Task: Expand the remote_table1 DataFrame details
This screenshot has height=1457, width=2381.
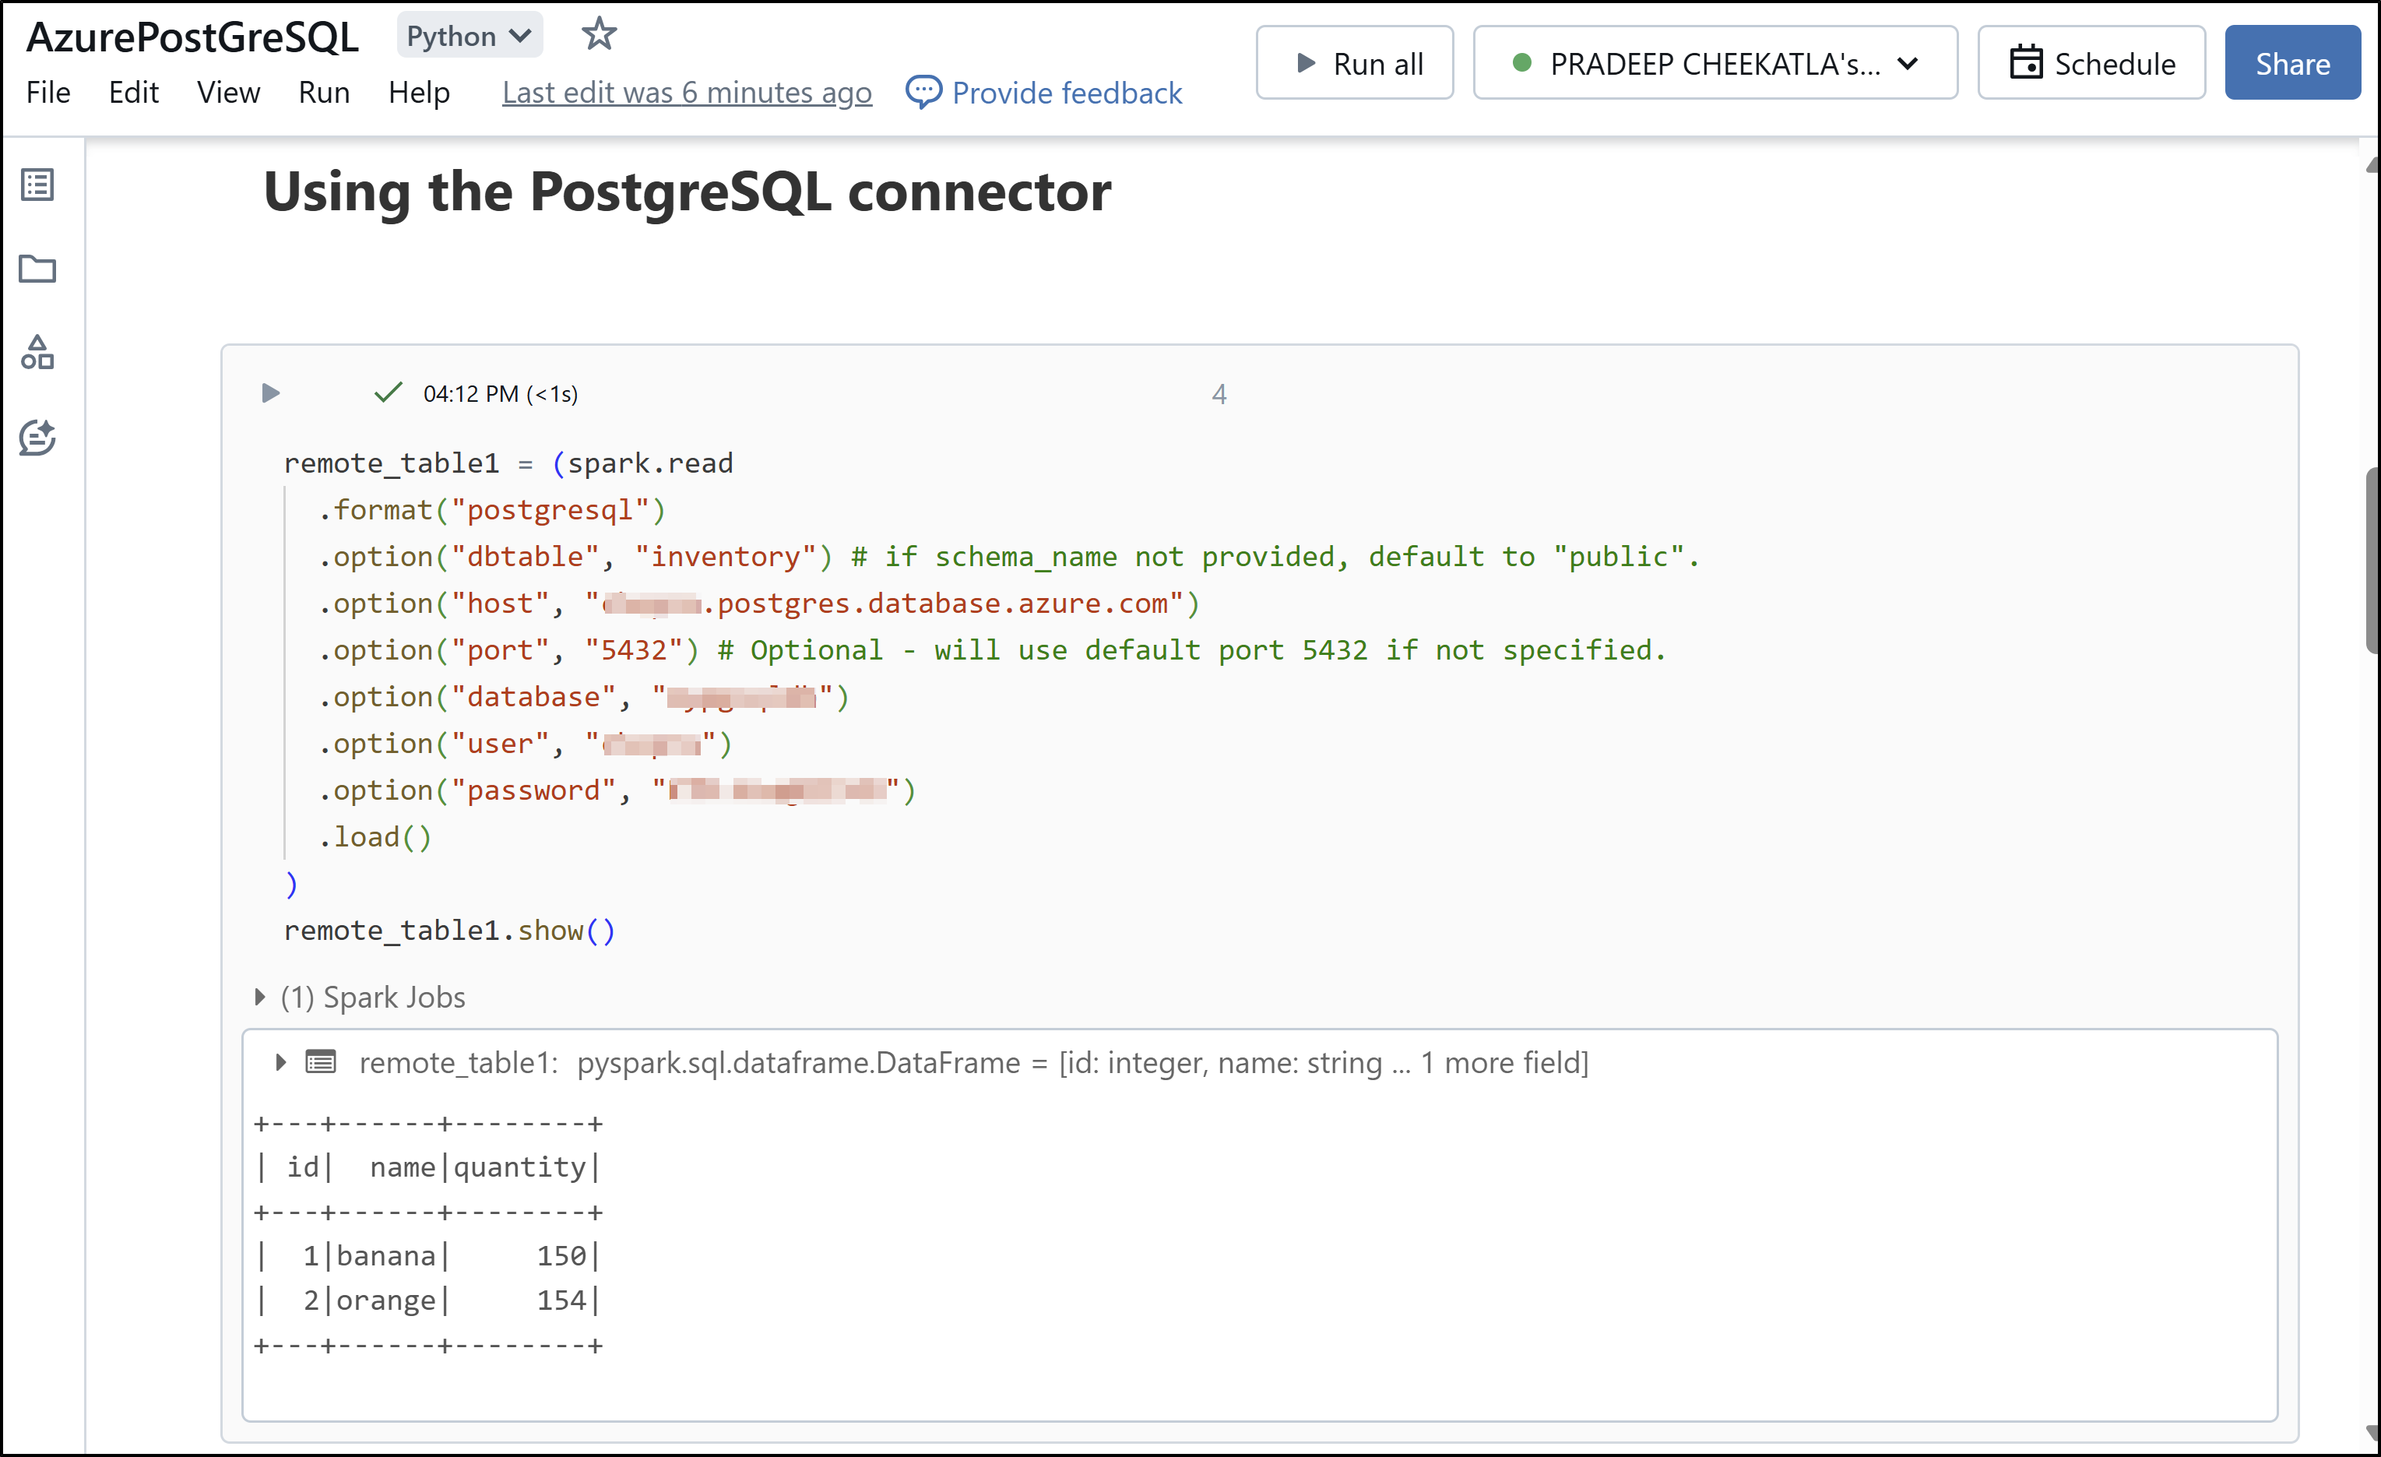Action: [x=277, y=1062]
